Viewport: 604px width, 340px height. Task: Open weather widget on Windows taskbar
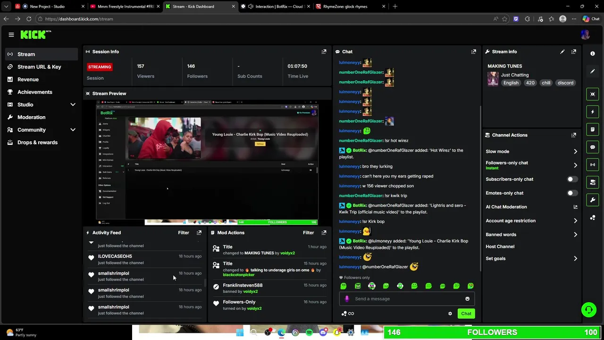tap(21, 332)
